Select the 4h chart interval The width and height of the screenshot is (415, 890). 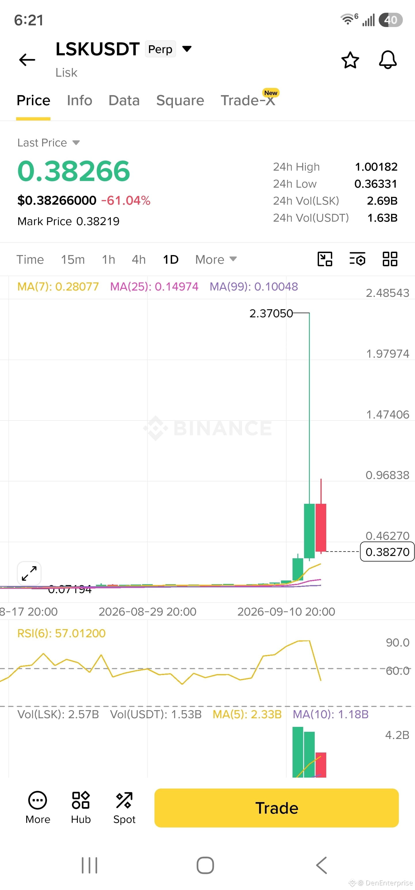point(139,259)
